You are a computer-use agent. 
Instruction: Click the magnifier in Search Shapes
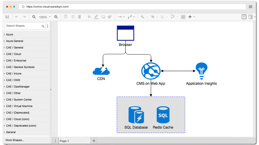tap(43, 26)
